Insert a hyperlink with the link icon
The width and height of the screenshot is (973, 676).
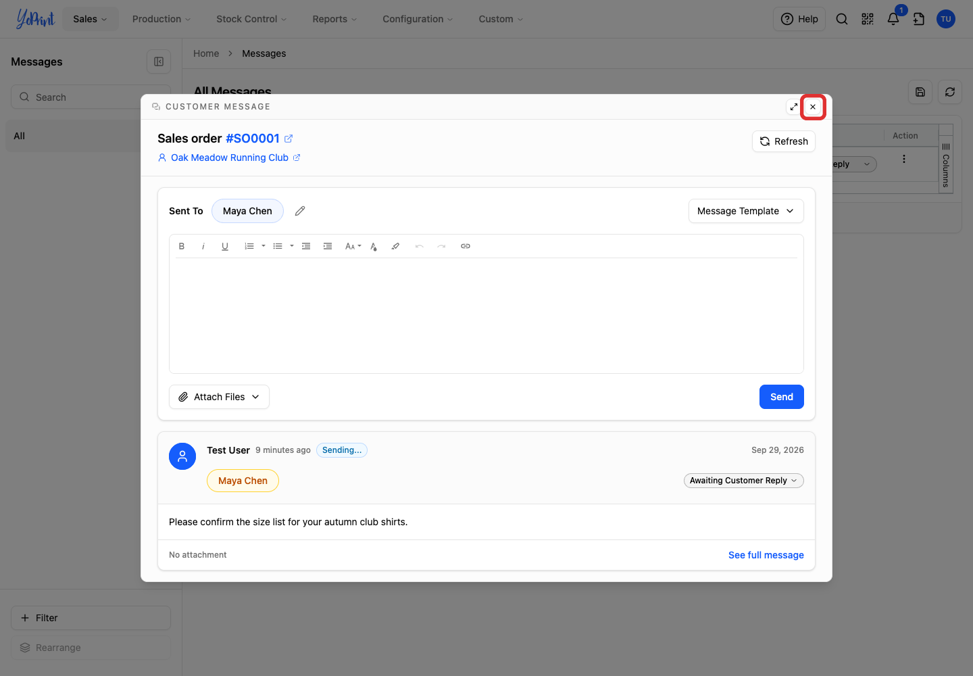pyautogui.click(x=466, y=246)
